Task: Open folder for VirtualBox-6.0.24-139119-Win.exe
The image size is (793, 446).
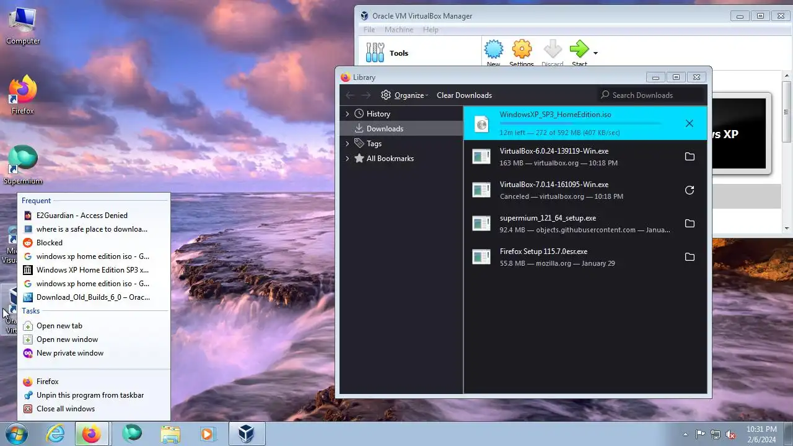Action: (690, 157)
